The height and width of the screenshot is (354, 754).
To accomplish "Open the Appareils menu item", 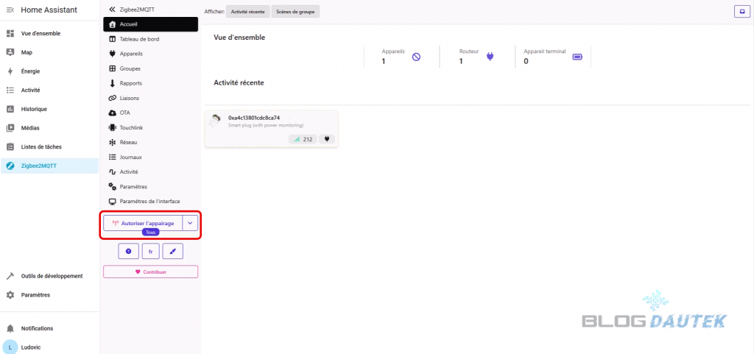I will [x=130, y=54].
